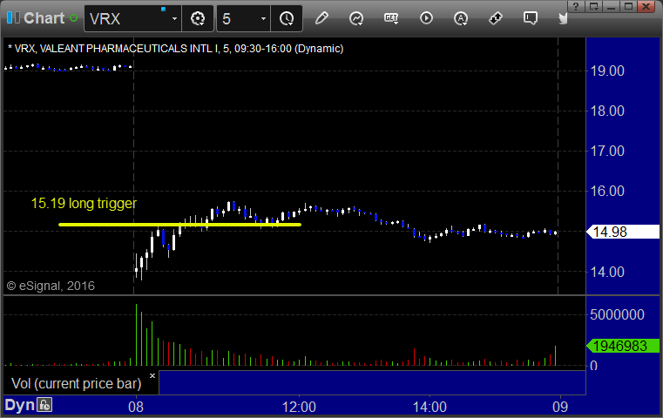This screenshot has height=418, width=663.
Task: Click the Vol (current price bar) label
Action: pos(76,383)
